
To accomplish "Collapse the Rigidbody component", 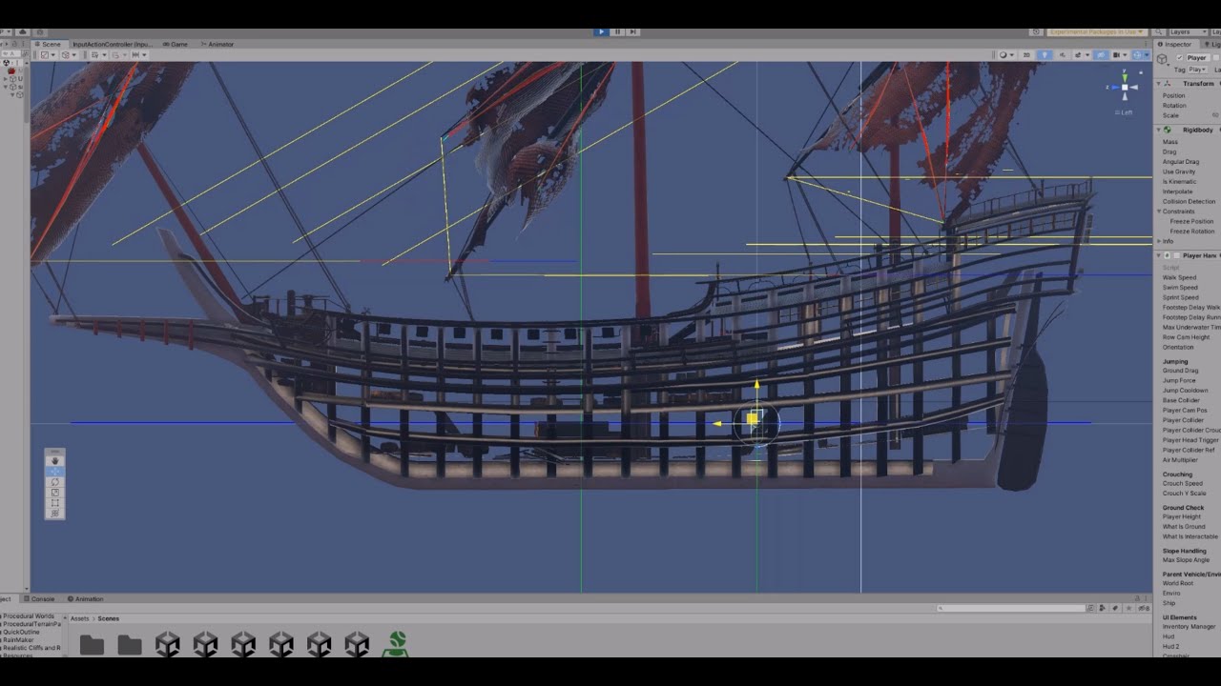I will [1160, 130].
